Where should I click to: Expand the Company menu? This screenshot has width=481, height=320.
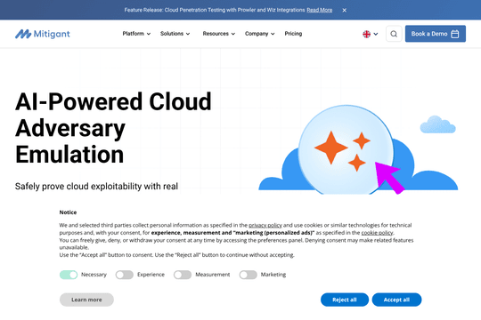pyautogui.click(x=260, y=34)
